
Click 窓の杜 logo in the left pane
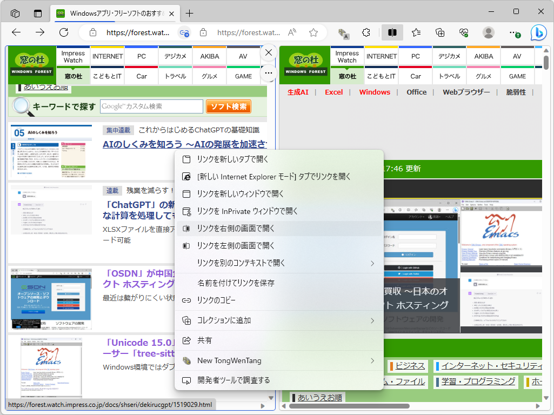[x=32, y=65]
